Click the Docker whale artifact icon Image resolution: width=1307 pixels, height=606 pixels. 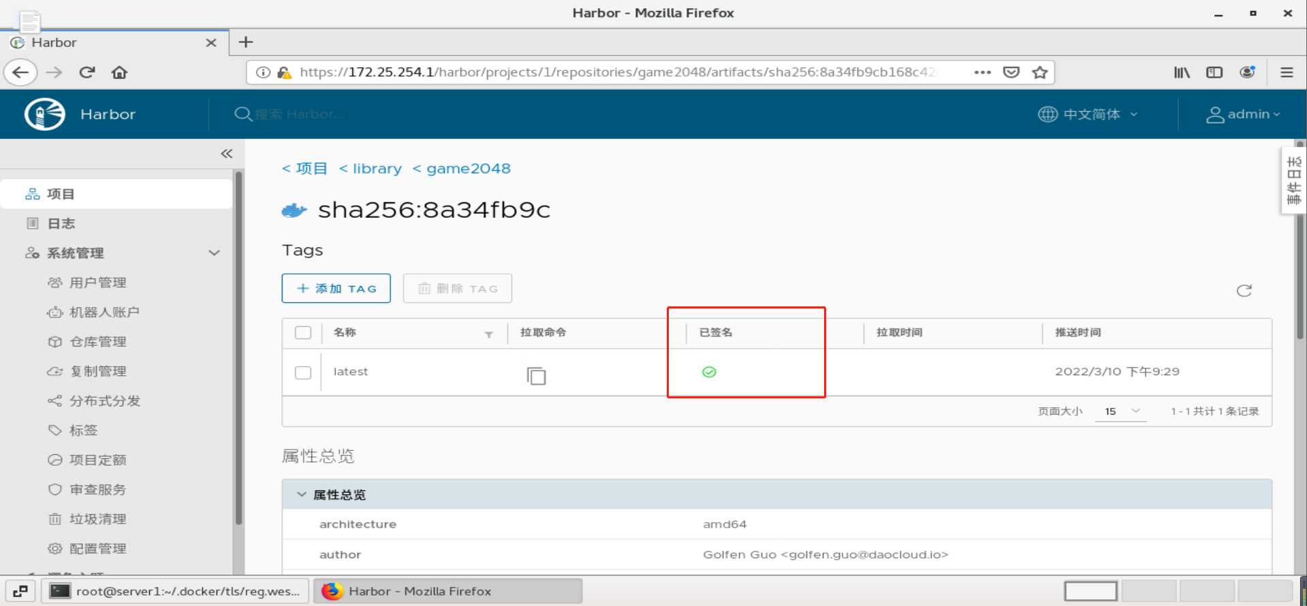(294, 210)
